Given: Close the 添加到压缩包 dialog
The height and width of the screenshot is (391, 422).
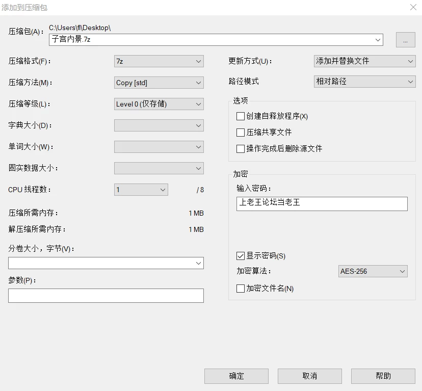Looking at the screenshot, I should click(413, 7).
